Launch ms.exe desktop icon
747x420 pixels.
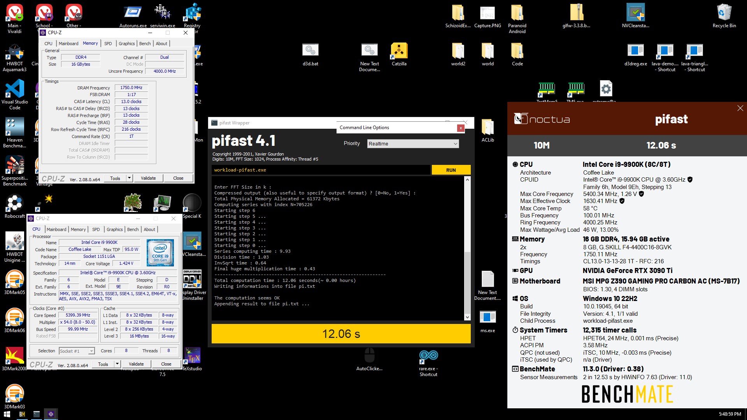(x=488, y=321)
